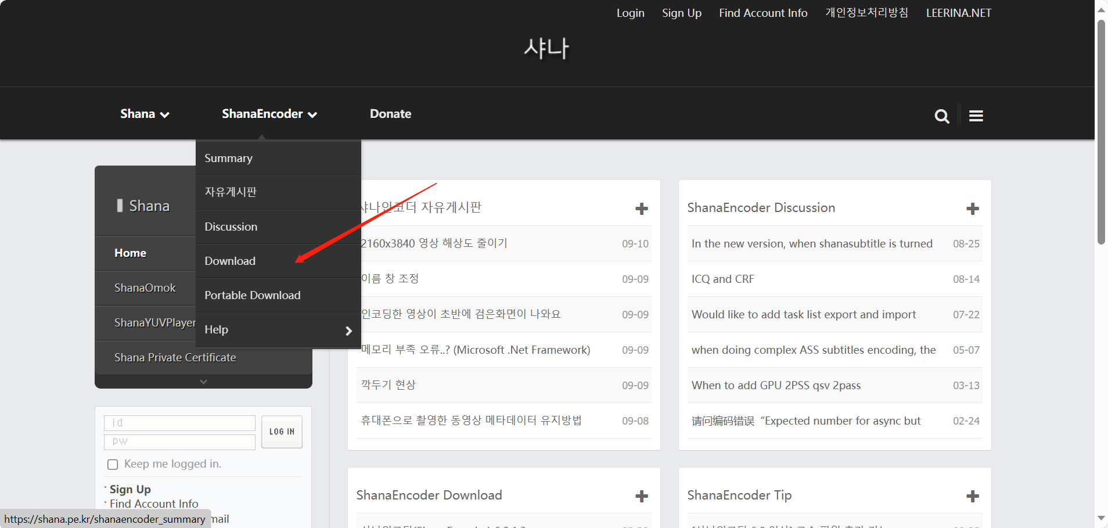
Task: Select Portable Download menu item
Action: [252, 295]
